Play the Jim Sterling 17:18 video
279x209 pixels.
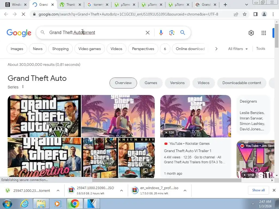coord(255,159)
